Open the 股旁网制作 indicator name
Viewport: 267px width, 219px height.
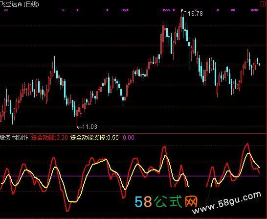(14, 138)
